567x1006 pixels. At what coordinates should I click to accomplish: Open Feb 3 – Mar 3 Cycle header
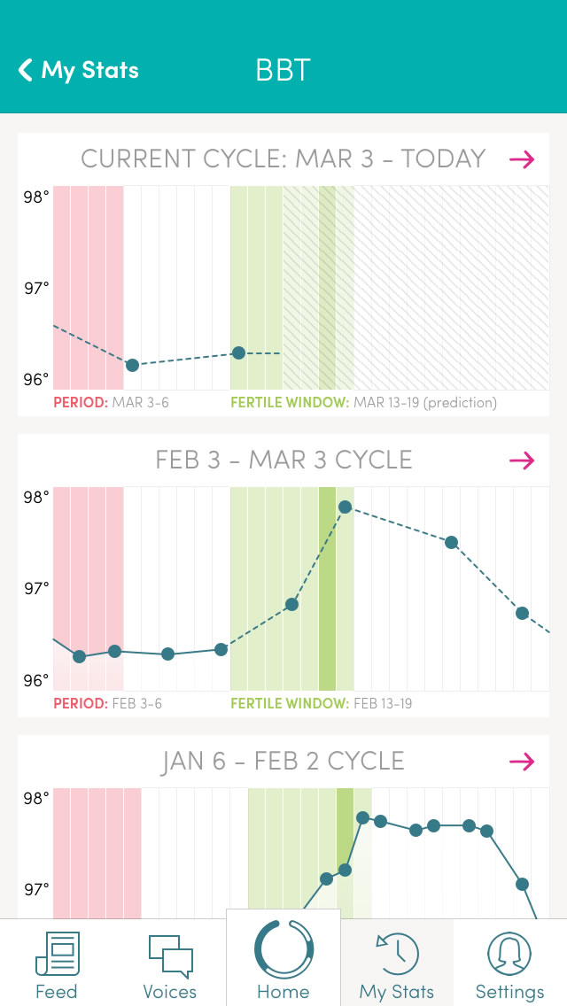(283, 460)
